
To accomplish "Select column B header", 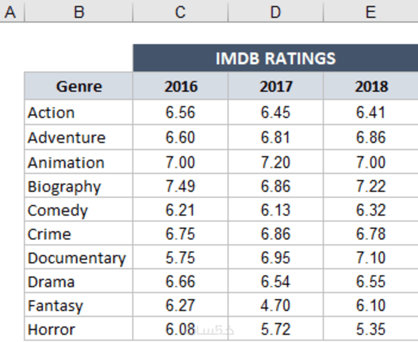I will click(79, 11).
